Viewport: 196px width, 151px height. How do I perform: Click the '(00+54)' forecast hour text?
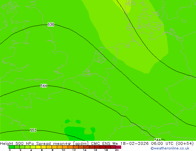(x=185, y=144)
